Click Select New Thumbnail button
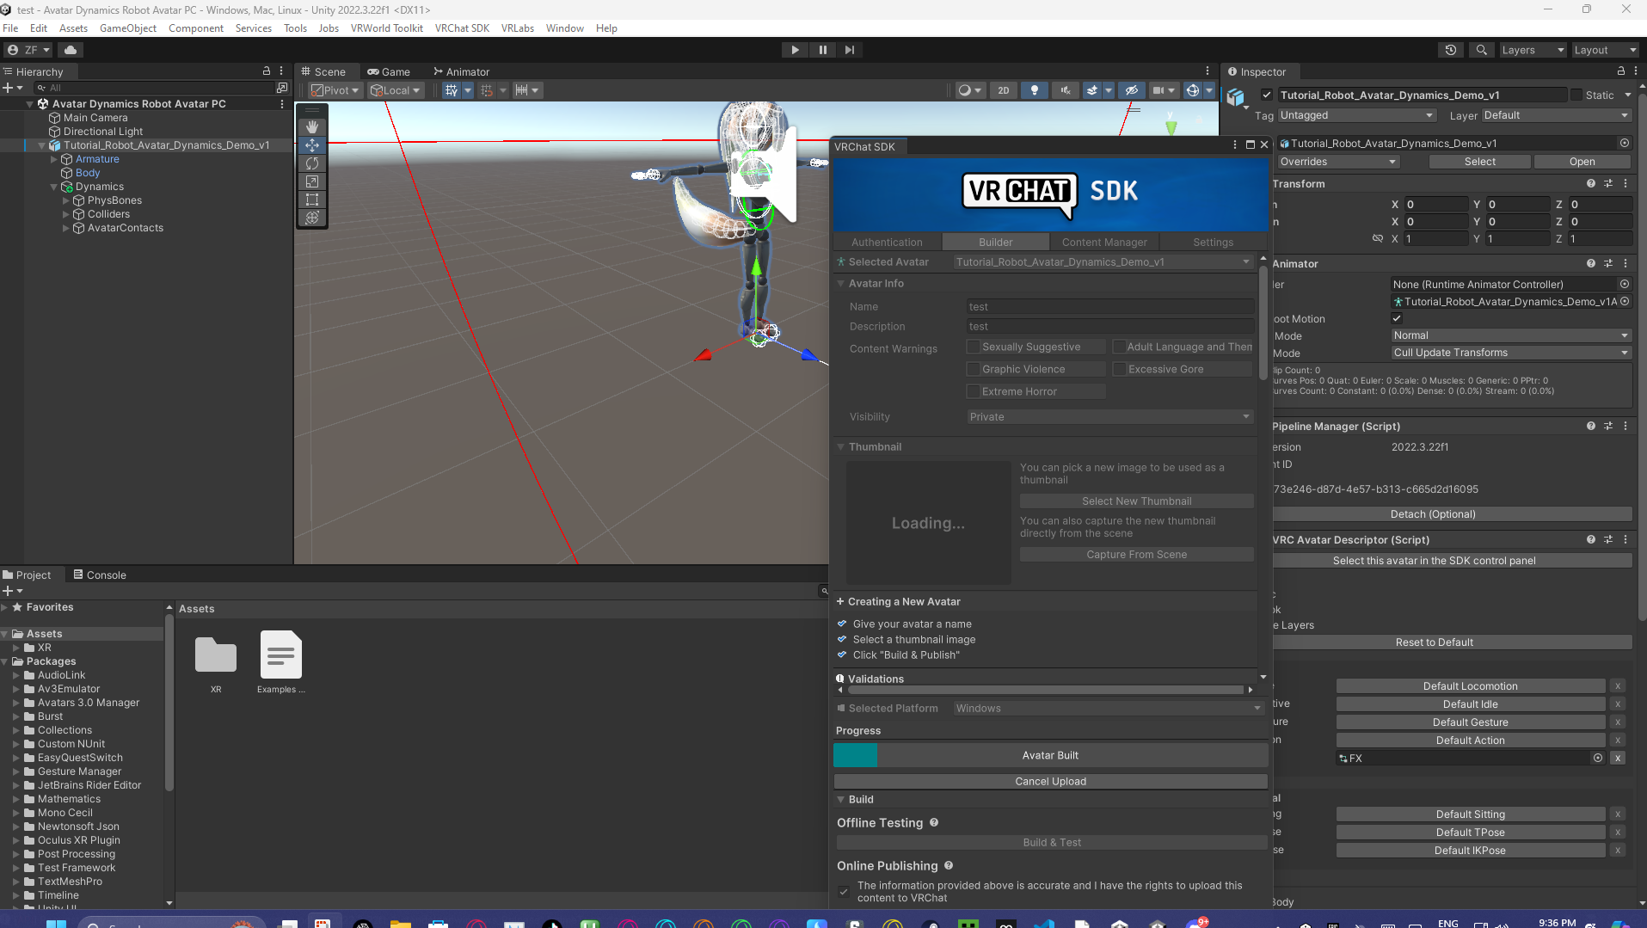 (1136, 501)
